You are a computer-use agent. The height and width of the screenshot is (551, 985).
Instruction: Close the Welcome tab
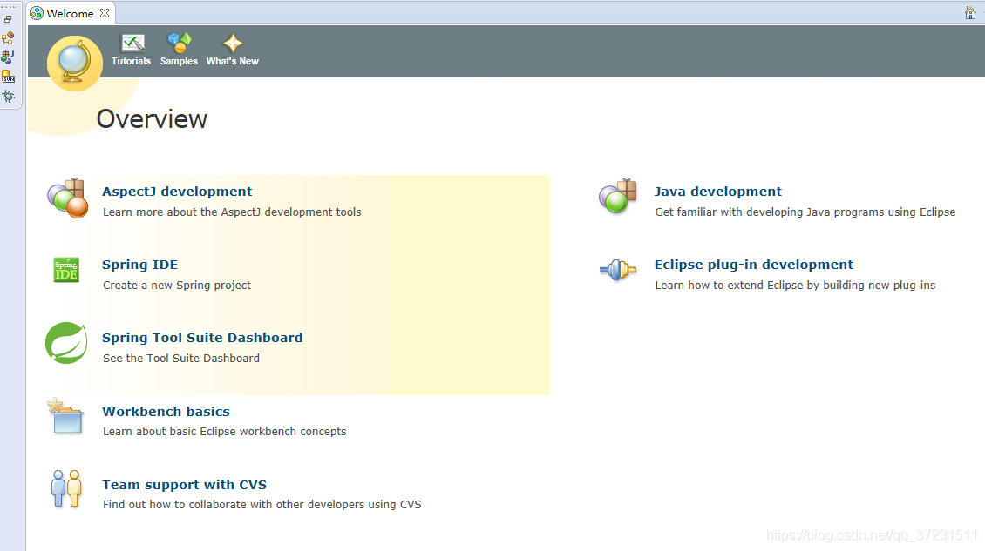[x=105, y=12]
